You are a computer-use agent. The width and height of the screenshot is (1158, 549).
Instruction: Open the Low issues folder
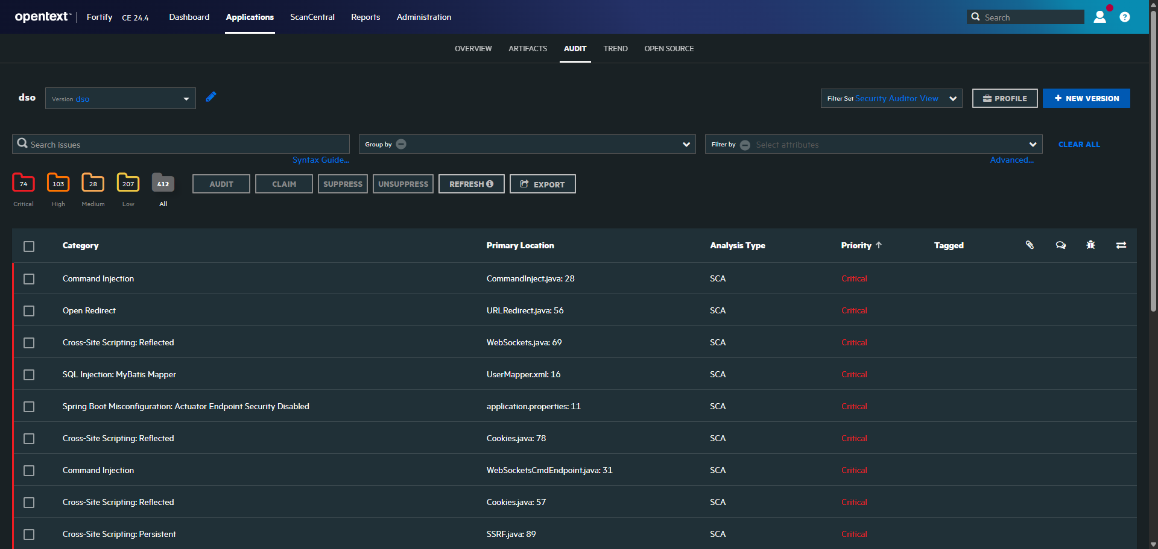click(128, 183)
